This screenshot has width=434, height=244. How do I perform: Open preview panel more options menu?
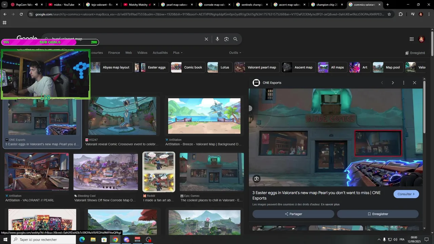403,83
